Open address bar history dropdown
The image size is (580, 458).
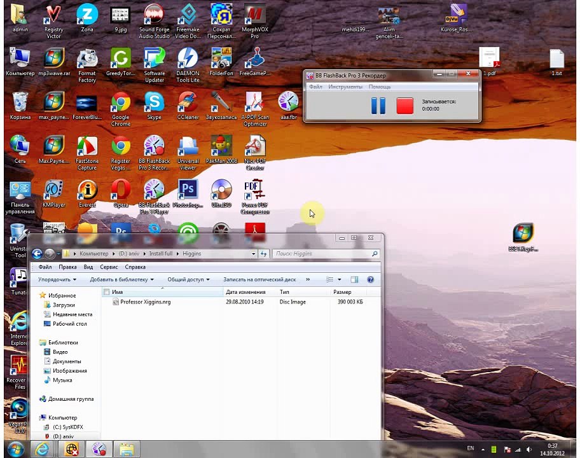253,254
